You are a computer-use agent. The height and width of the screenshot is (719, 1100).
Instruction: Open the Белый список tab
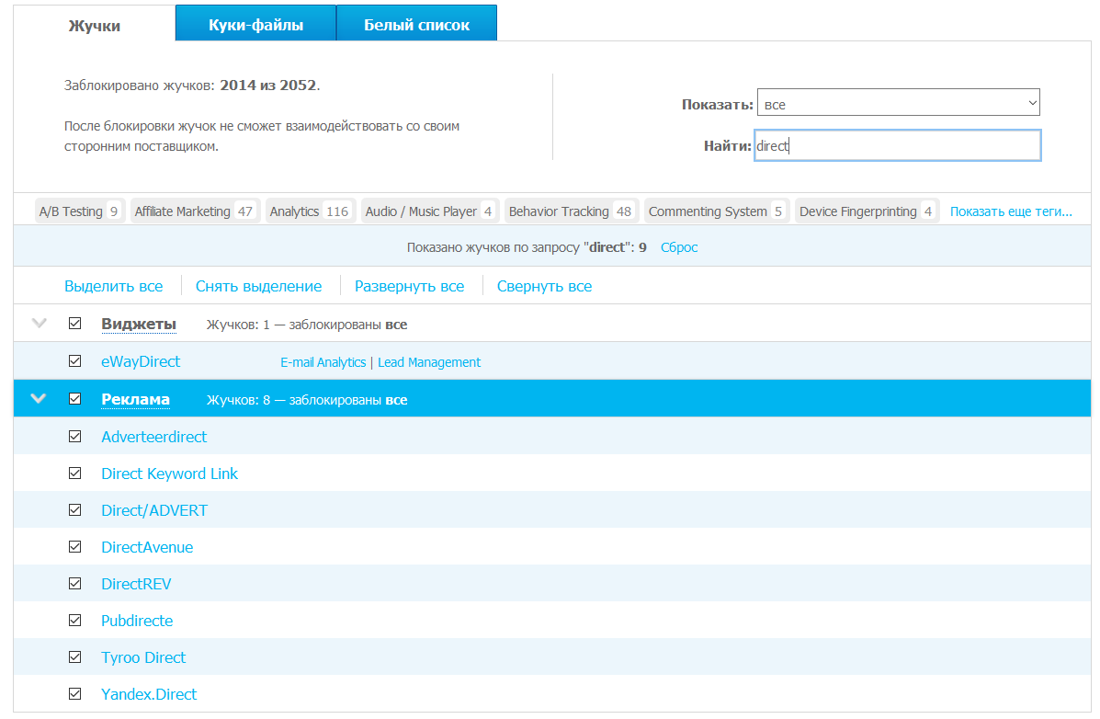[416, 22]
